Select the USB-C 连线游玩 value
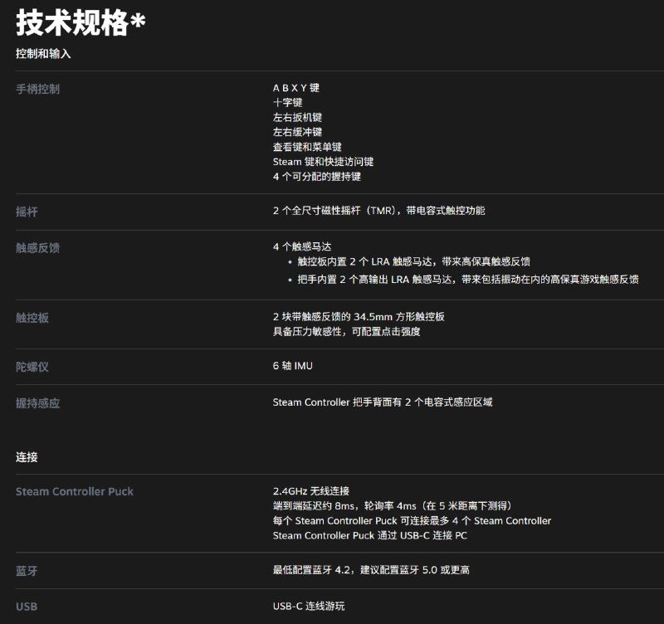Viewport: 664px width, 624px height. click(309, 607)
